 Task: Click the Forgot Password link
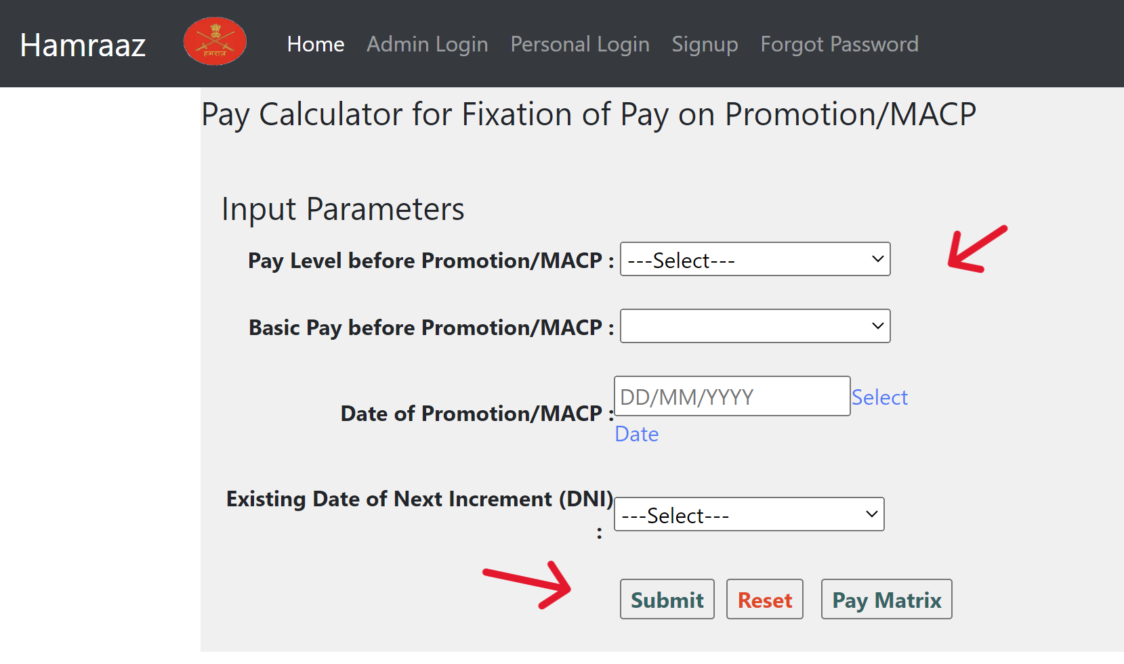coord(839,44)
